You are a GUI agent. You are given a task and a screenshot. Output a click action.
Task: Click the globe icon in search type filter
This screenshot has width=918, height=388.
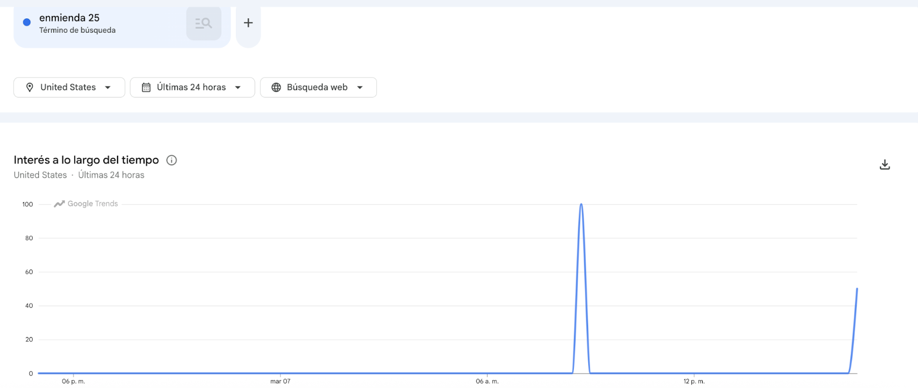276,87
